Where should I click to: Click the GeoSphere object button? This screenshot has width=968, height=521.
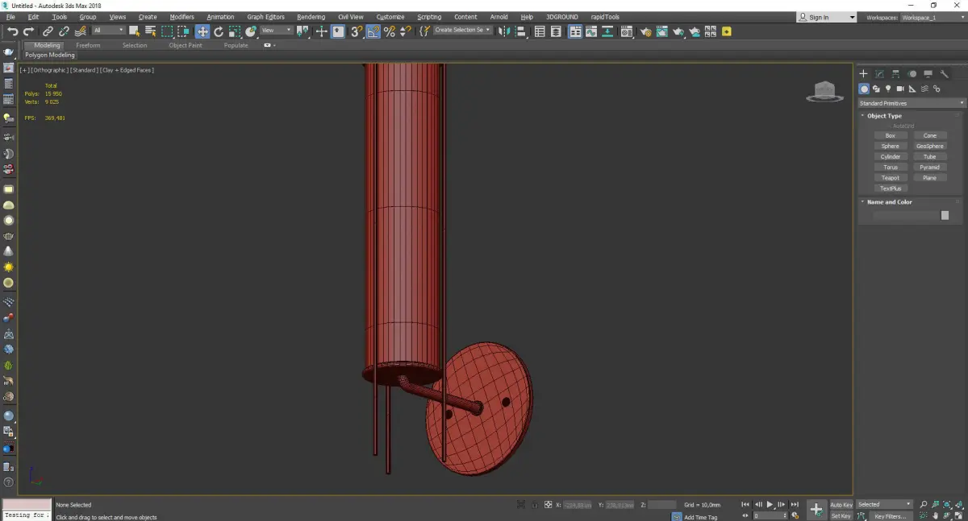point(929,146)
